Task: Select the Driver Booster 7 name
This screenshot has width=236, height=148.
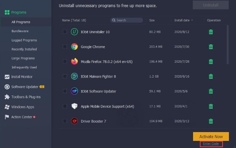Action: tap(93, 121)
